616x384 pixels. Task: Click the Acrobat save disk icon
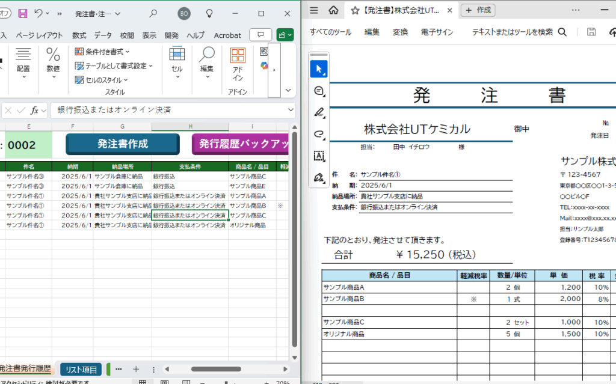coord(591,32)
